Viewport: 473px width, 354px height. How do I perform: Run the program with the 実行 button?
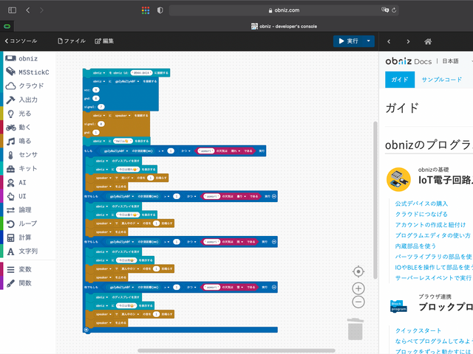[x=348, y=41]
